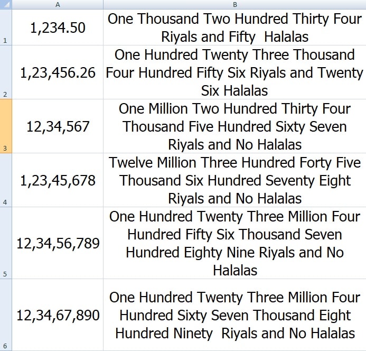366x351 pixels.
Task: Select row 2 header
Action: (6, 72)
